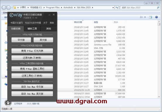The width and height of the screenshot is (162, 112).
Task: Click the folder icon in address bar
Action: click(x=15, y=8)
